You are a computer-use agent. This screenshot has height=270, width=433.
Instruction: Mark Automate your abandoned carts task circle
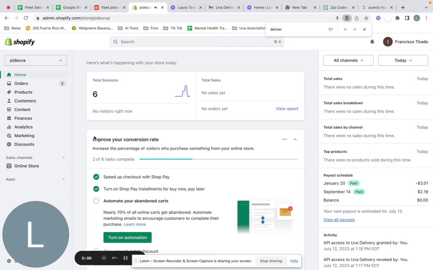pos(96,201)
